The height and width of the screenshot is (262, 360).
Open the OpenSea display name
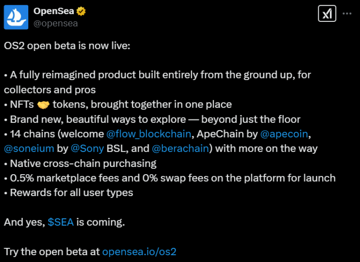coord(54,11)
